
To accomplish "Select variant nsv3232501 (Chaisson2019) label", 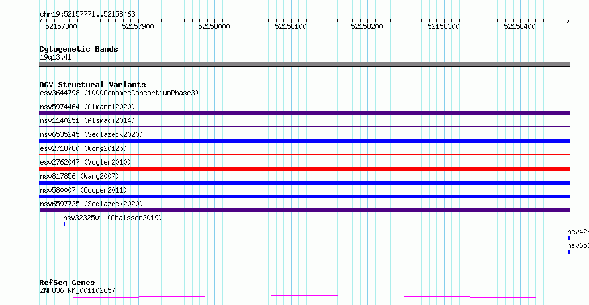I will 113,218.
